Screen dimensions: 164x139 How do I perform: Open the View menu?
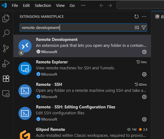point(60,5)
